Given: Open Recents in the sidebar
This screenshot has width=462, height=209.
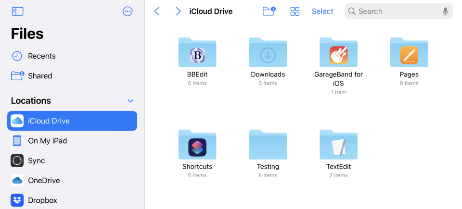Looking at the screenshot, I should 41,56.
